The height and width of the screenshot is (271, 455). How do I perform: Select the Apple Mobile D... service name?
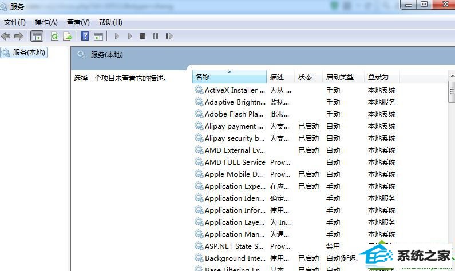(x=234, y=174)
